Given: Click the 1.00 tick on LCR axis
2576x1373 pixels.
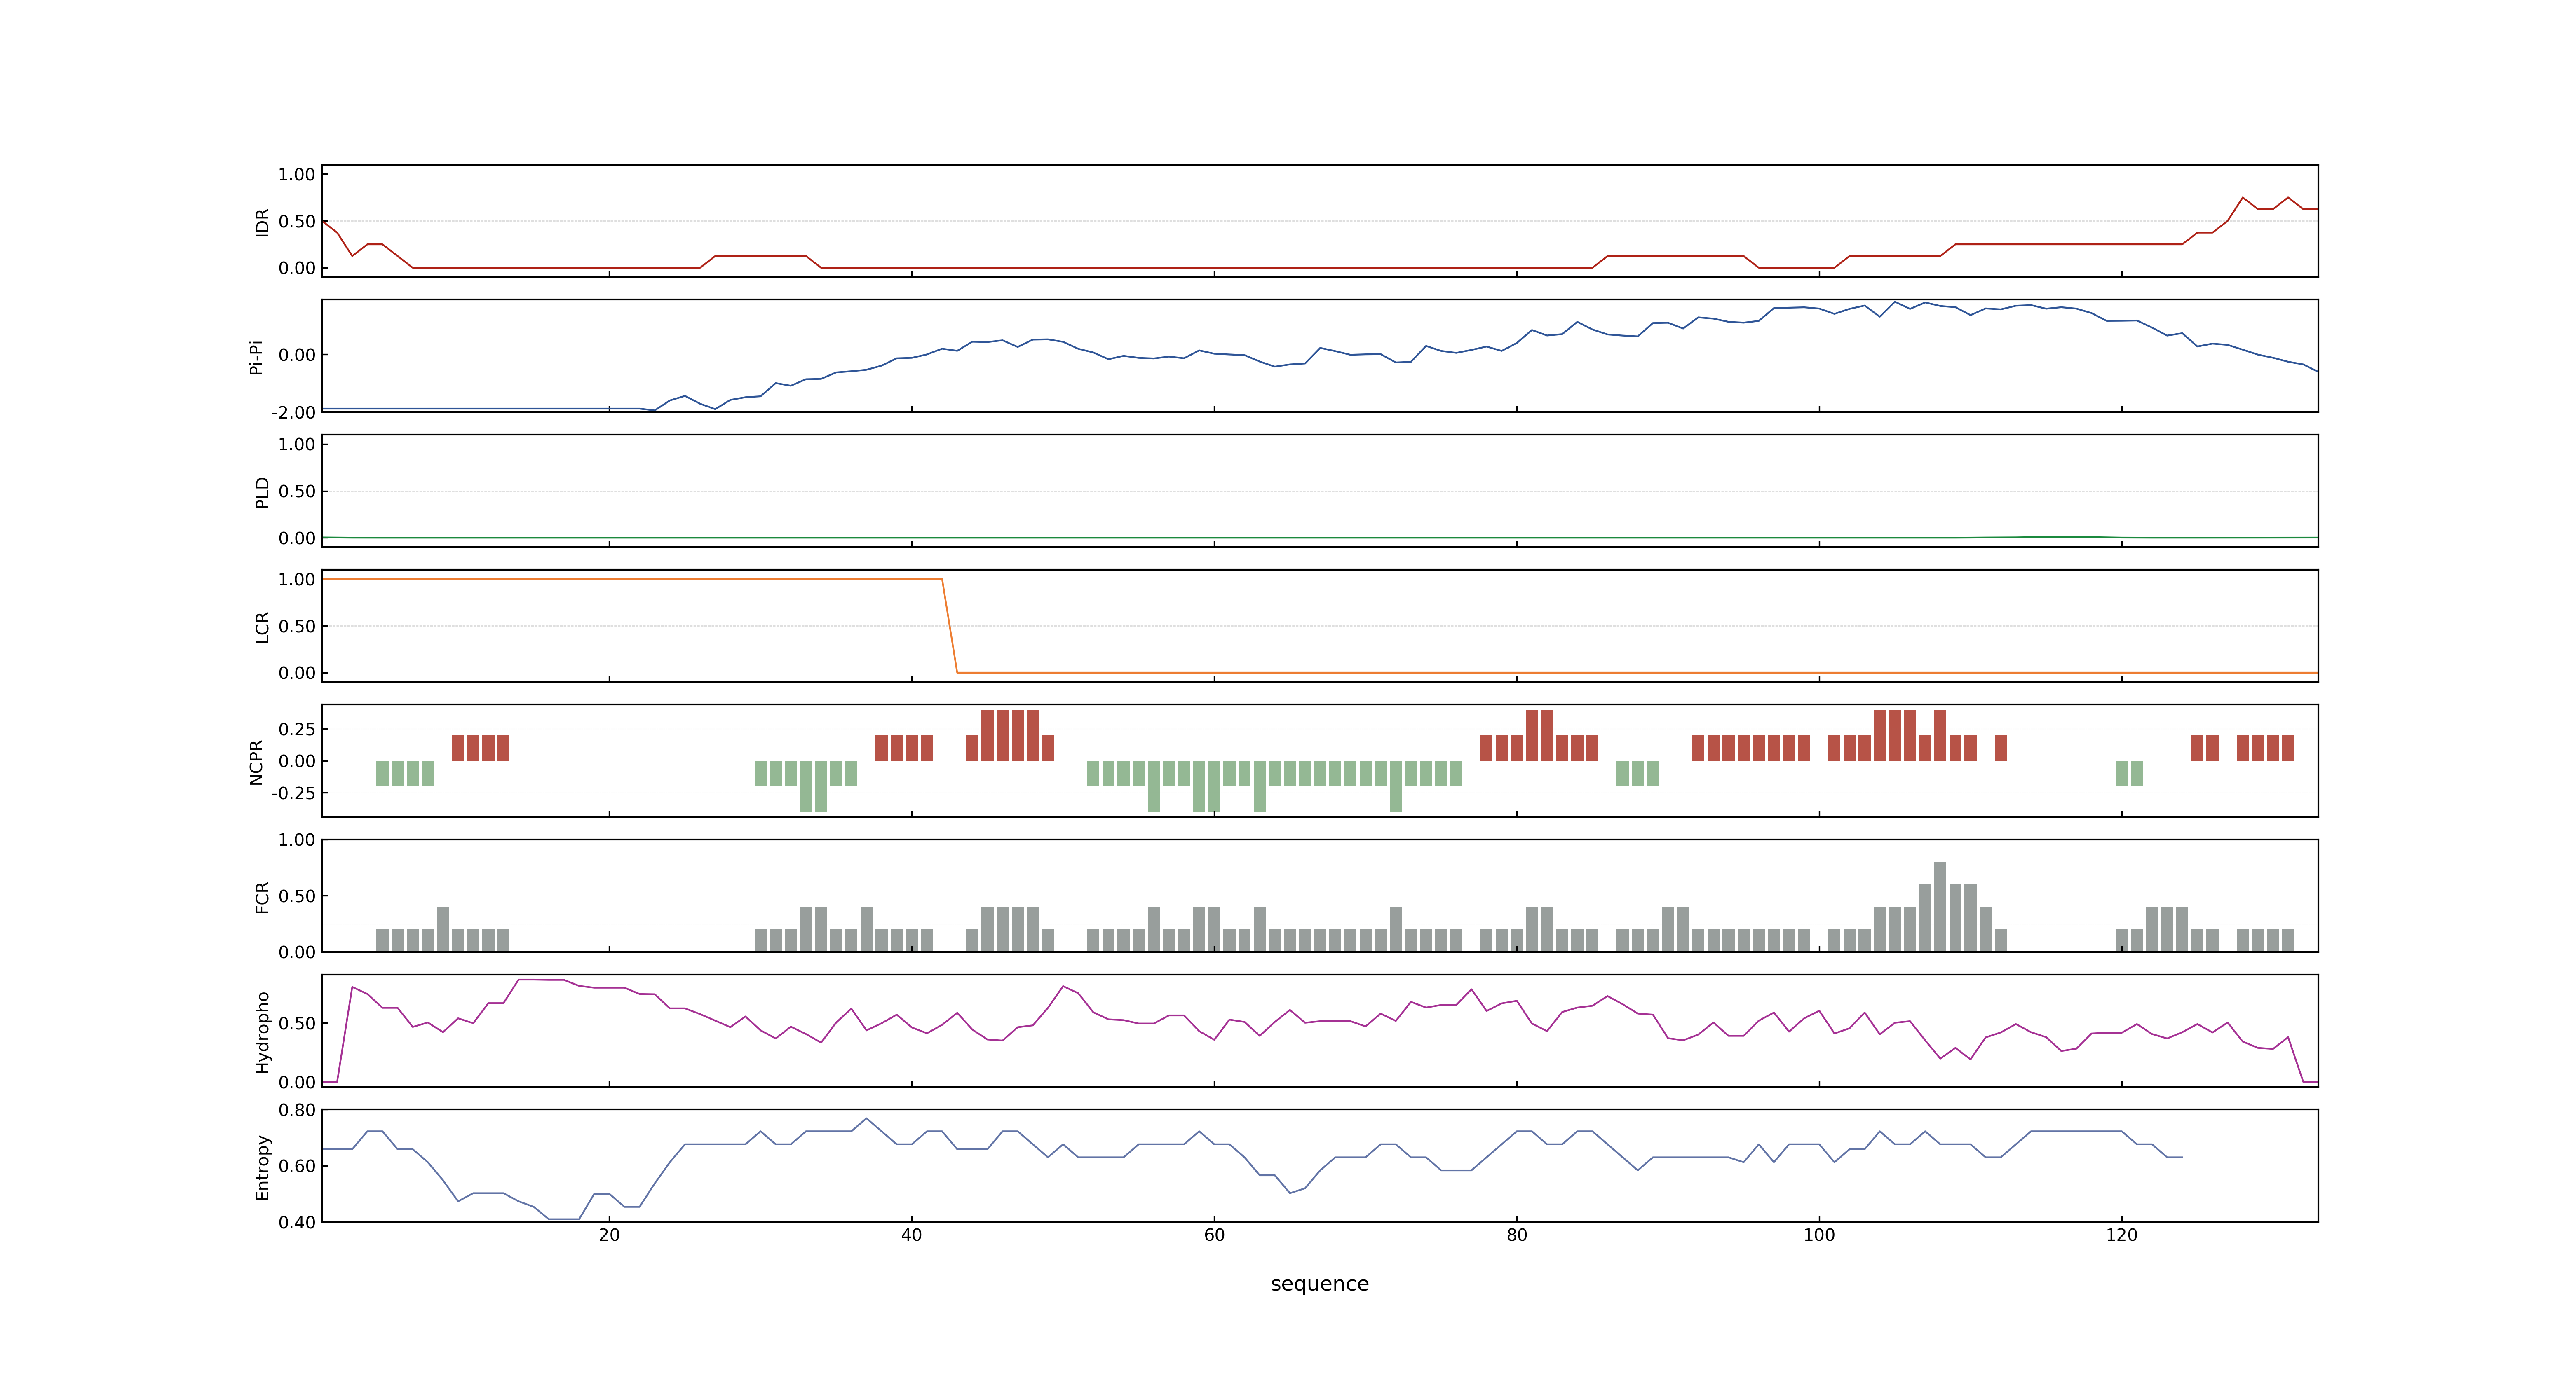Looking at the screenshot, I should click(297, 580).
